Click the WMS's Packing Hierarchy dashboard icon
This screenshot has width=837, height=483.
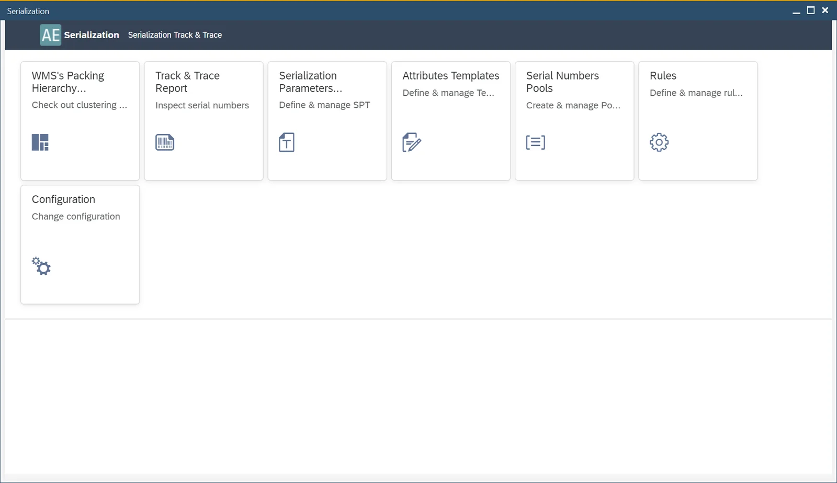point(40,142)
